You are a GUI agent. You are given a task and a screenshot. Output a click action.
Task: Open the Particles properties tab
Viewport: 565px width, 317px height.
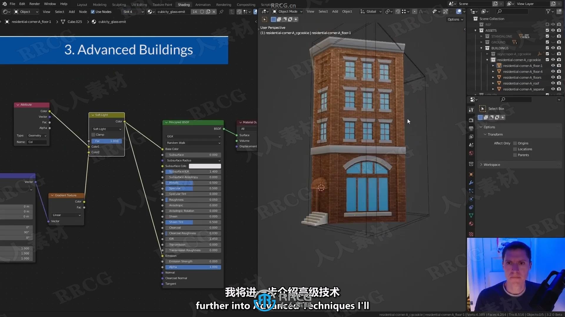[x=471, y=191]
